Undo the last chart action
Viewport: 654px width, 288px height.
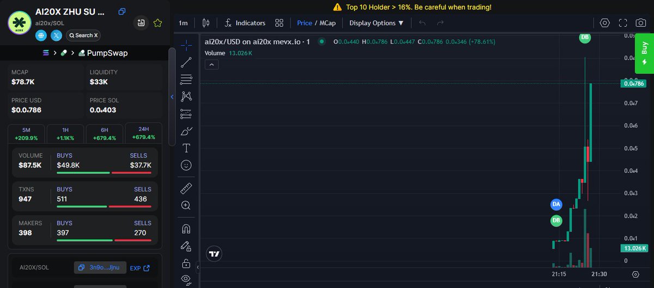(x=422, y=23)
